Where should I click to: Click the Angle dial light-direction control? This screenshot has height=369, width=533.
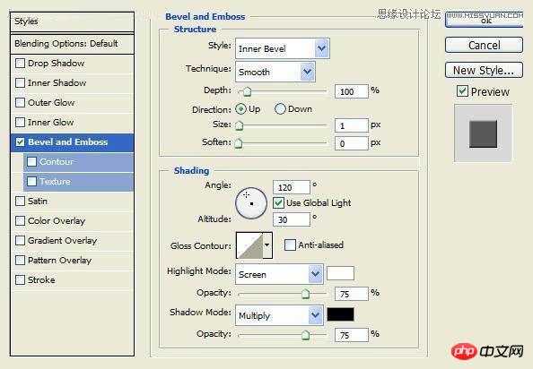coord(251,203)
